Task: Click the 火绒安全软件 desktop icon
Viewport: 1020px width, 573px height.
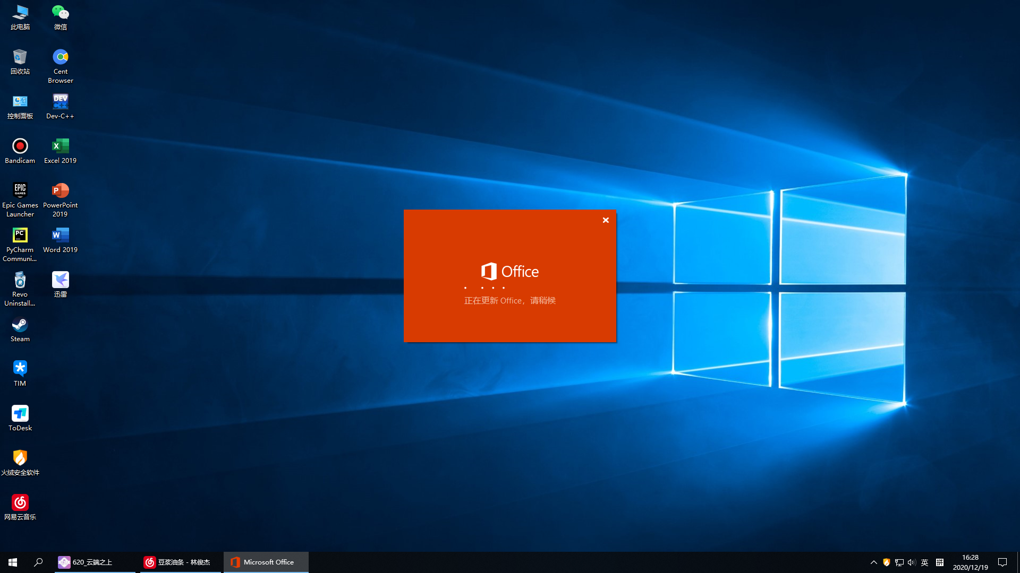Action: [x=20, y=463]
